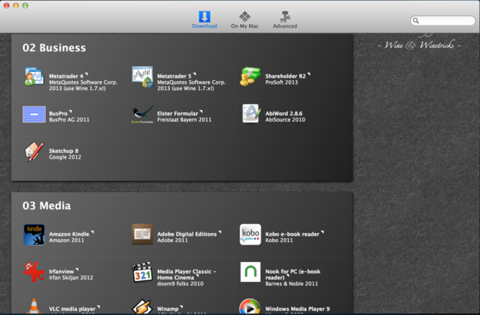Click the green zoom window button
The height and width of the screenshot is (315, 480).
tap(26, 6)
